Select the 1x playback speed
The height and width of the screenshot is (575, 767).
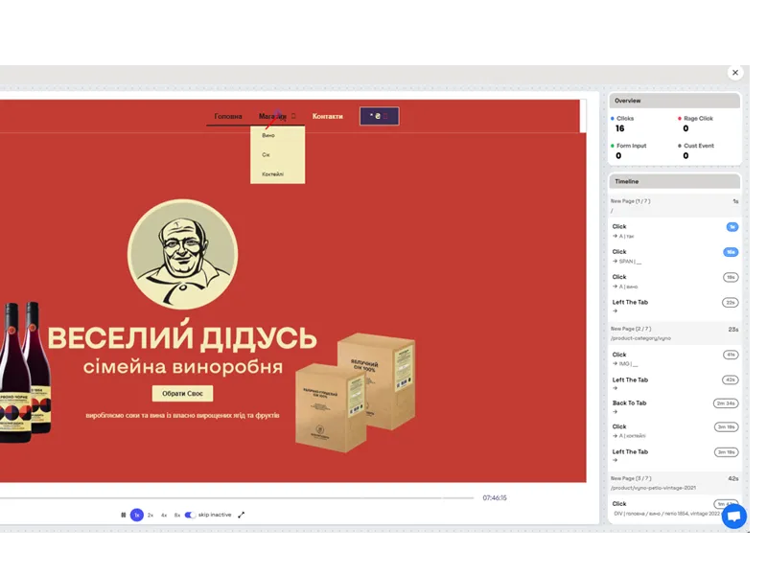coord(137,515)
